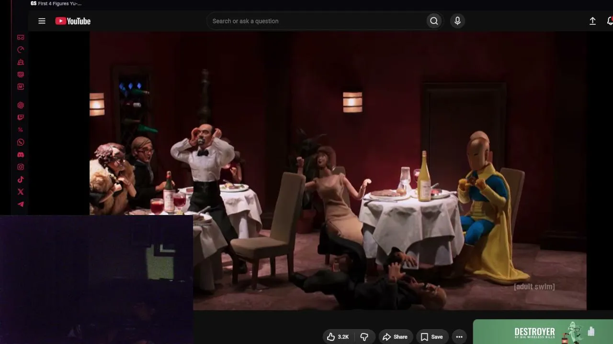Click the Destroyer wireless bills ad banner
The image size is (613, 344).
[543, 332]
